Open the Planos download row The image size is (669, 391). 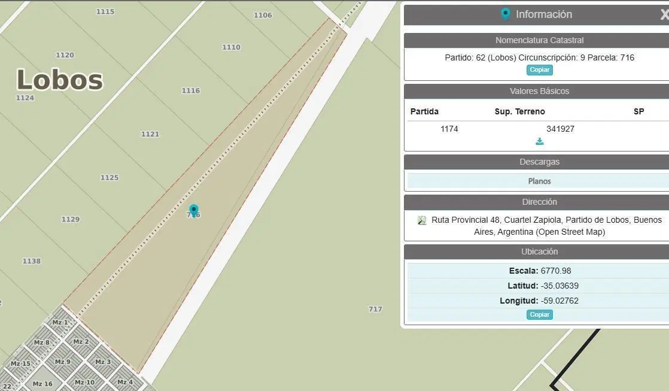[539, 181]
